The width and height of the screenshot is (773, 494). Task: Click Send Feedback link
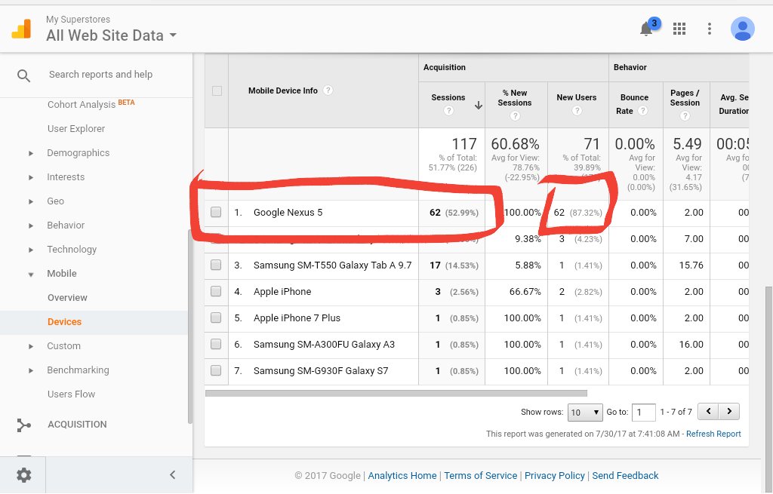click(625, 475)
